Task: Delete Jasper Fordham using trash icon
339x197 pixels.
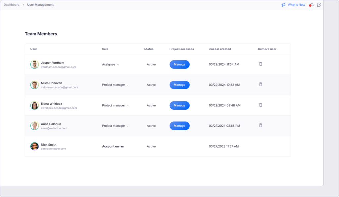Action: coord(261,64)
